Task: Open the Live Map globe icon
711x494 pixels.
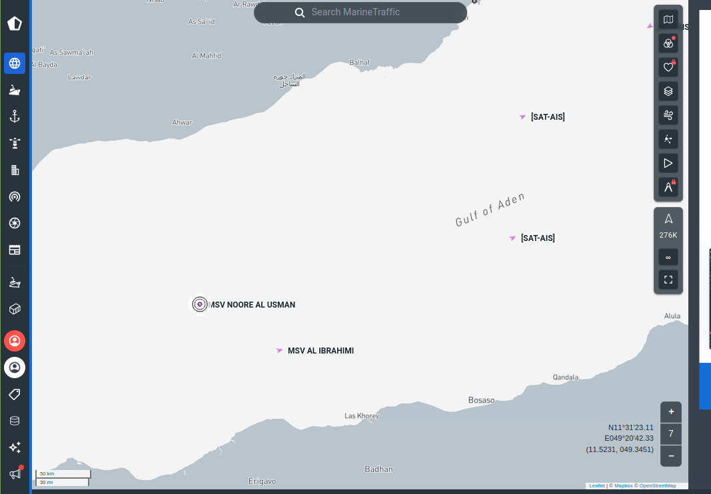Action: (15, 63)
